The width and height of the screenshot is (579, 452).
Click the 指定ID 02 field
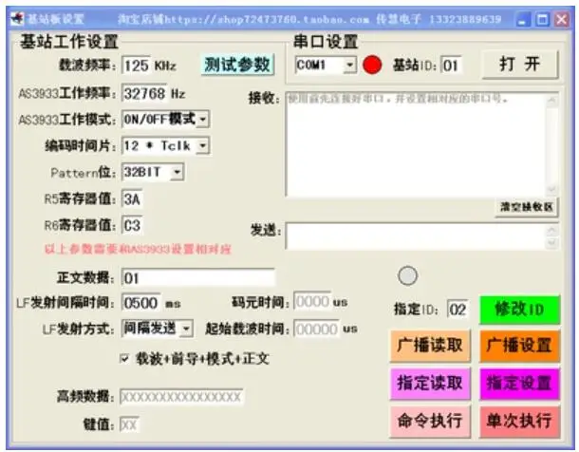(458, 310)
